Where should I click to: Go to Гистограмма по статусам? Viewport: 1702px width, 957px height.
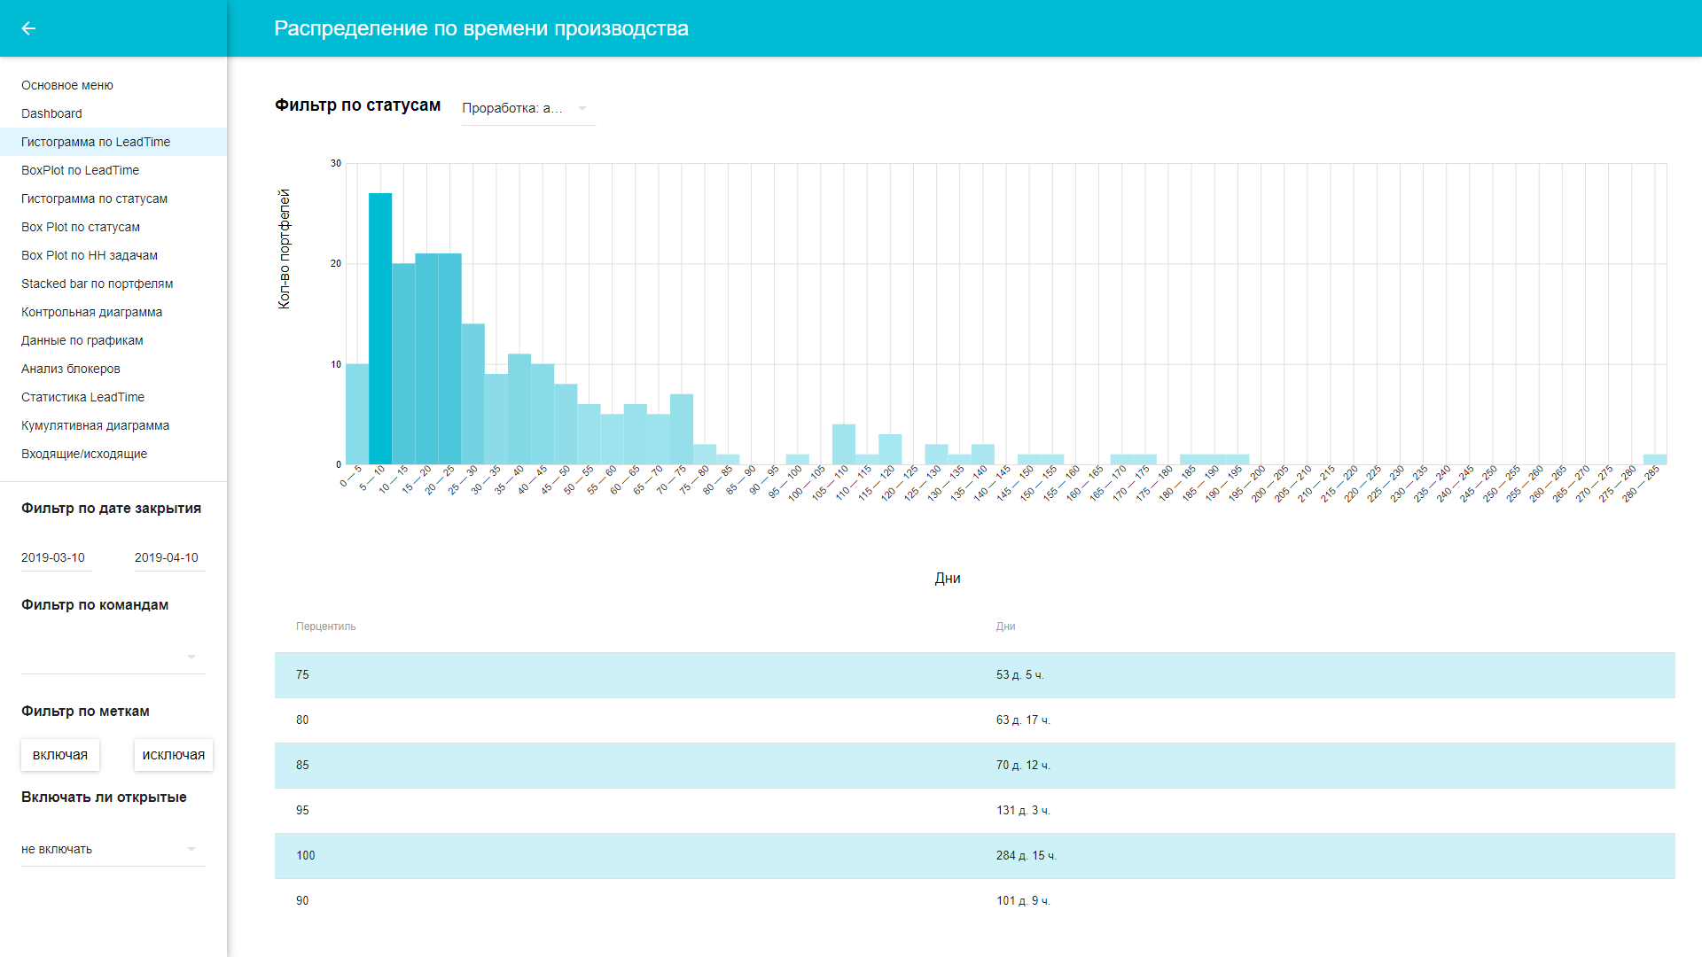pyautogui.click(x=94, y=198)
